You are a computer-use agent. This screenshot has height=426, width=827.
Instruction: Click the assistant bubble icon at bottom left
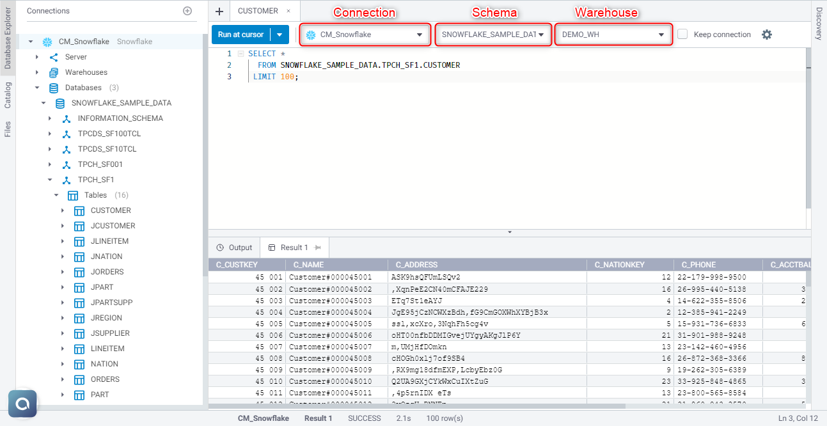point(22,404)
